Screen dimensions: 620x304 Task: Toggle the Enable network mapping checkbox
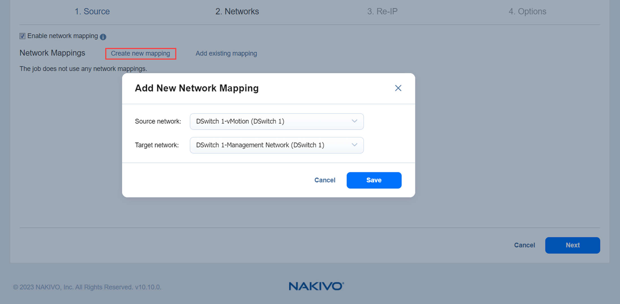click(x=22, y=36)
